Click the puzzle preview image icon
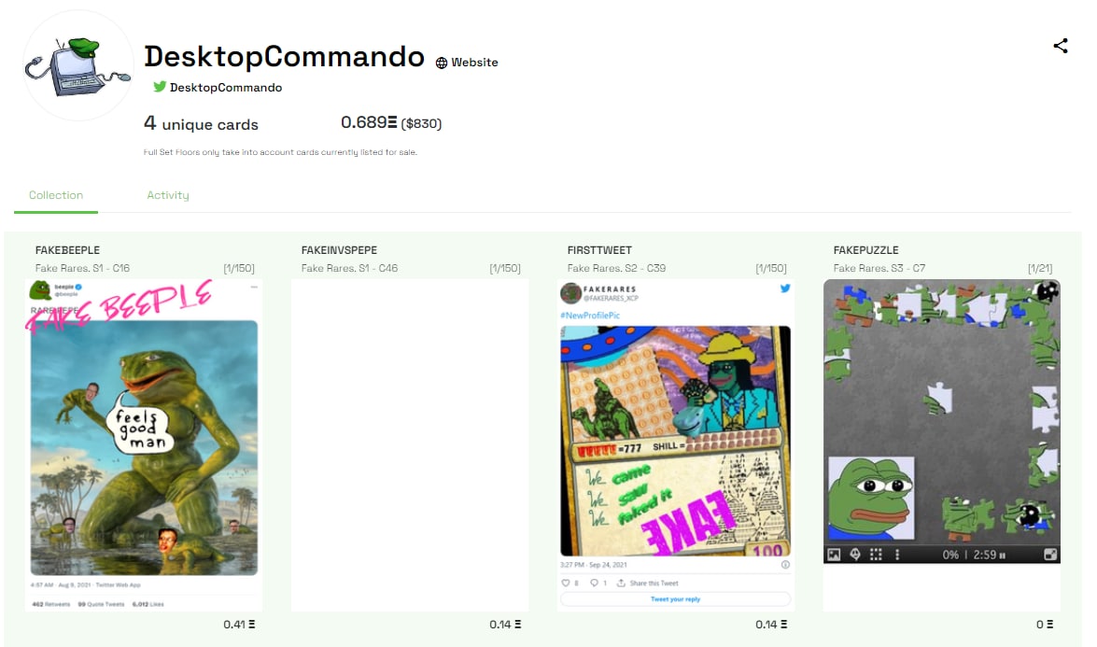 (834, 555)
